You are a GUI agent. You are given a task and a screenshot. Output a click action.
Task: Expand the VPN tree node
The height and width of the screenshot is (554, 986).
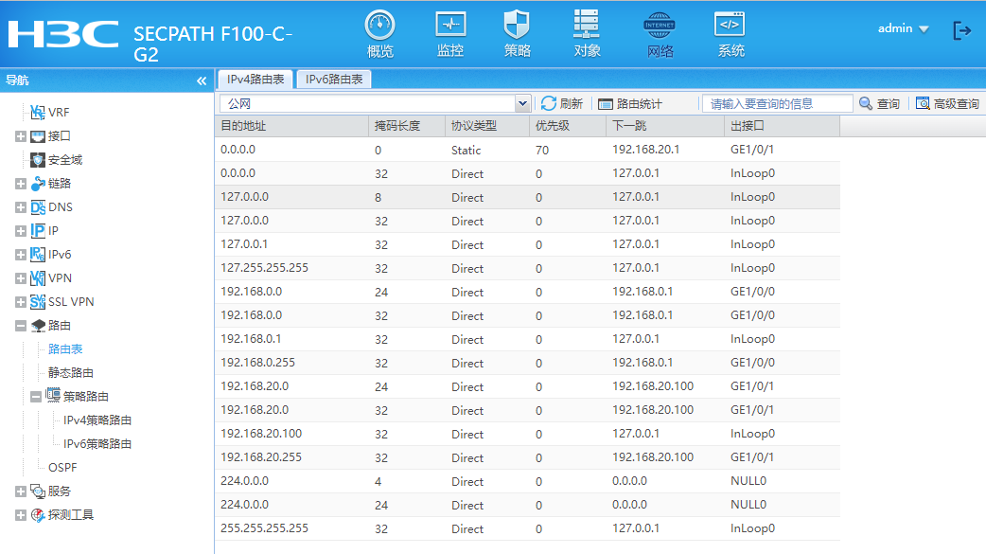pos(21,278)
